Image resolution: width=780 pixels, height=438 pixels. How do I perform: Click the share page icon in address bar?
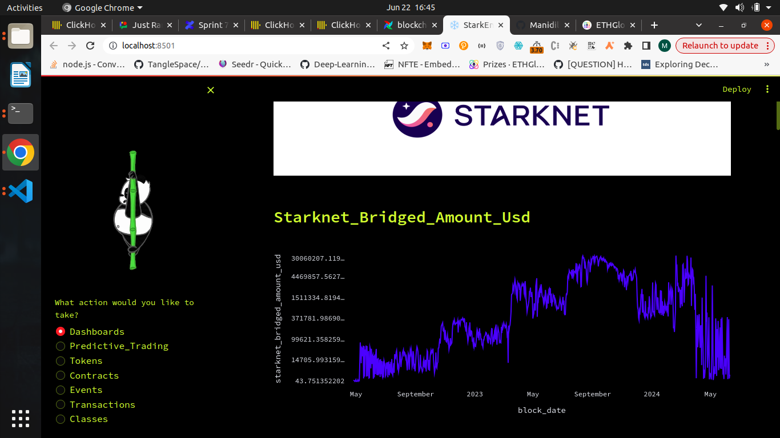386,46
